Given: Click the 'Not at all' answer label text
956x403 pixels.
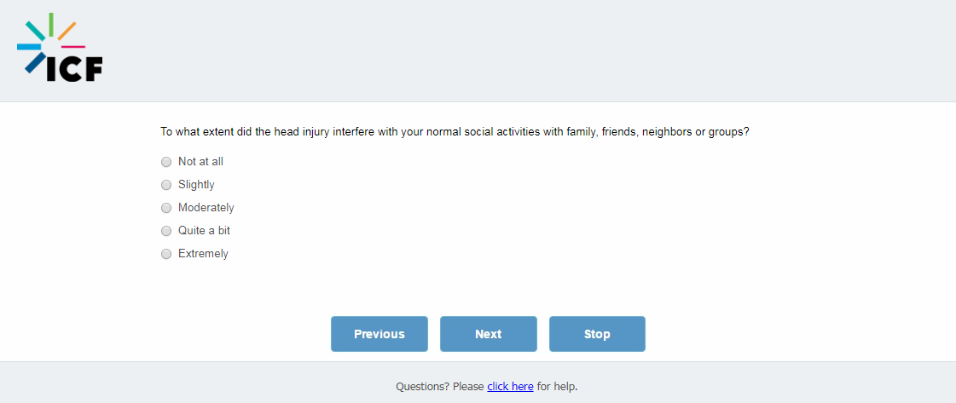Looking at the screenshot, I should click(x=200, y=162).
